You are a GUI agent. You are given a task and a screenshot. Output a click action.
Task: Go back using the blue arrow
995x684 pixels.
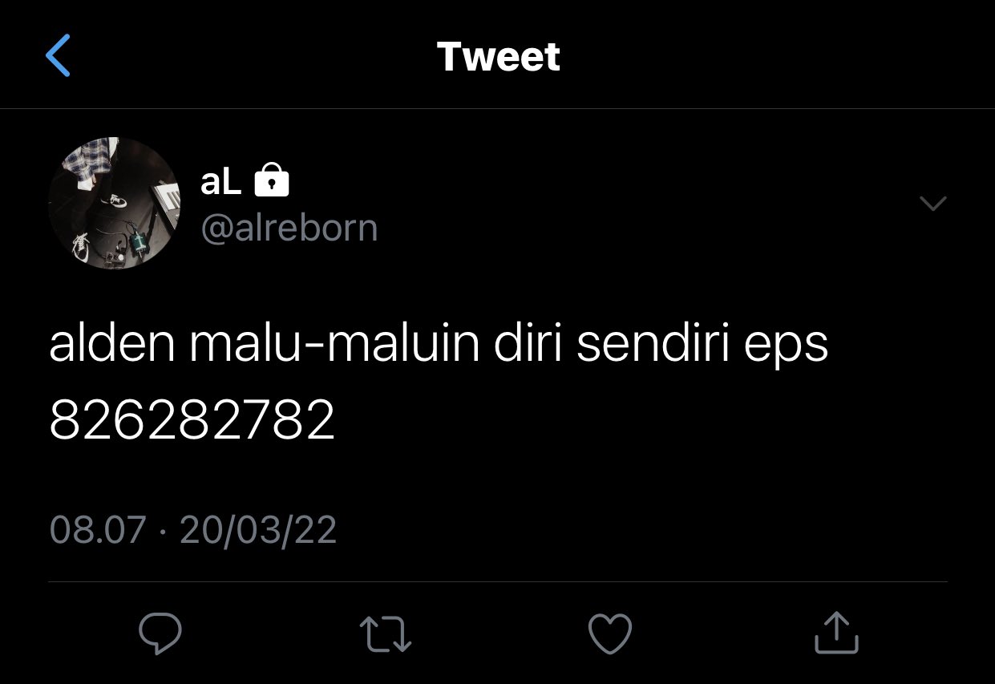(59, 55)
